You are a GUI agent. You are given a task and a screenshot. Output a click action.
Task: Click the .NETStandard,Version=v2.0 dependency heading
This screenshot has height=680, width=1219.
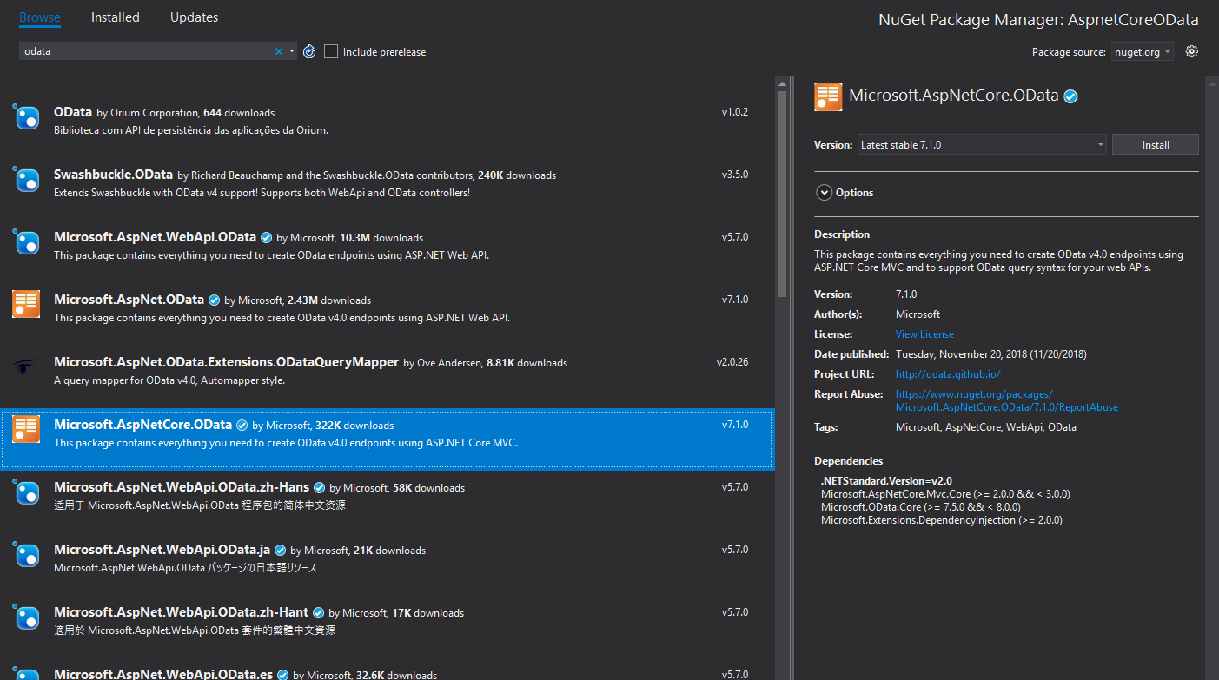(886, 480)
